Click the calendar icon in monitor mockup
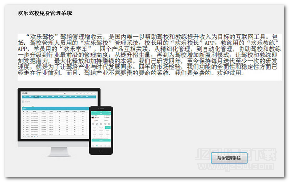 tap(23, 102)
